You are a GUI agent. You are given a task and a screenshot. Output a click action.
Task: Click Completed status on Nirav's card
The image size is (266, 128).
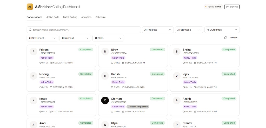click(157, 49)
